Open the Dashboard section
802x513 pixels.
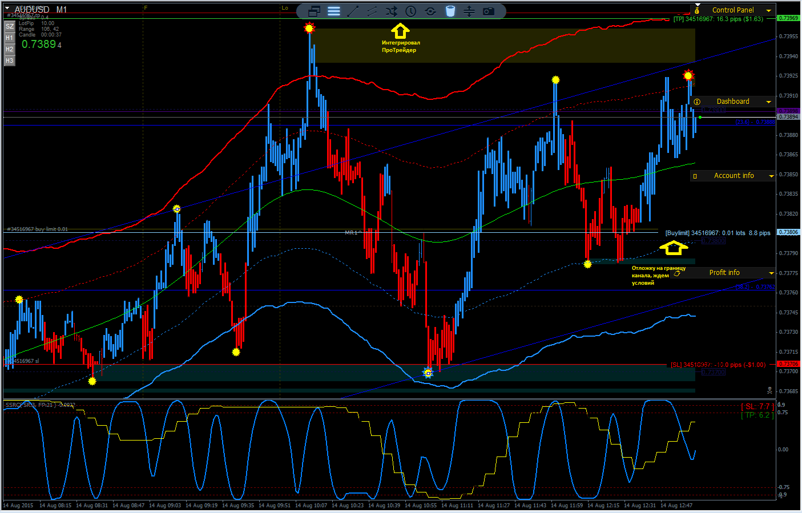coord(733,102)
